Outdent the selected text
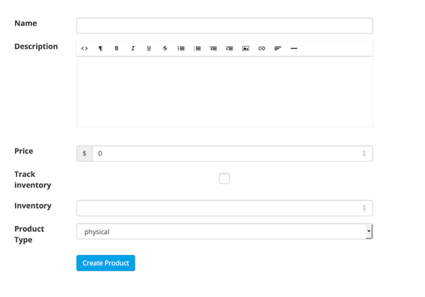This screenshot has height=297, width=425. click(x=213, y=49)
